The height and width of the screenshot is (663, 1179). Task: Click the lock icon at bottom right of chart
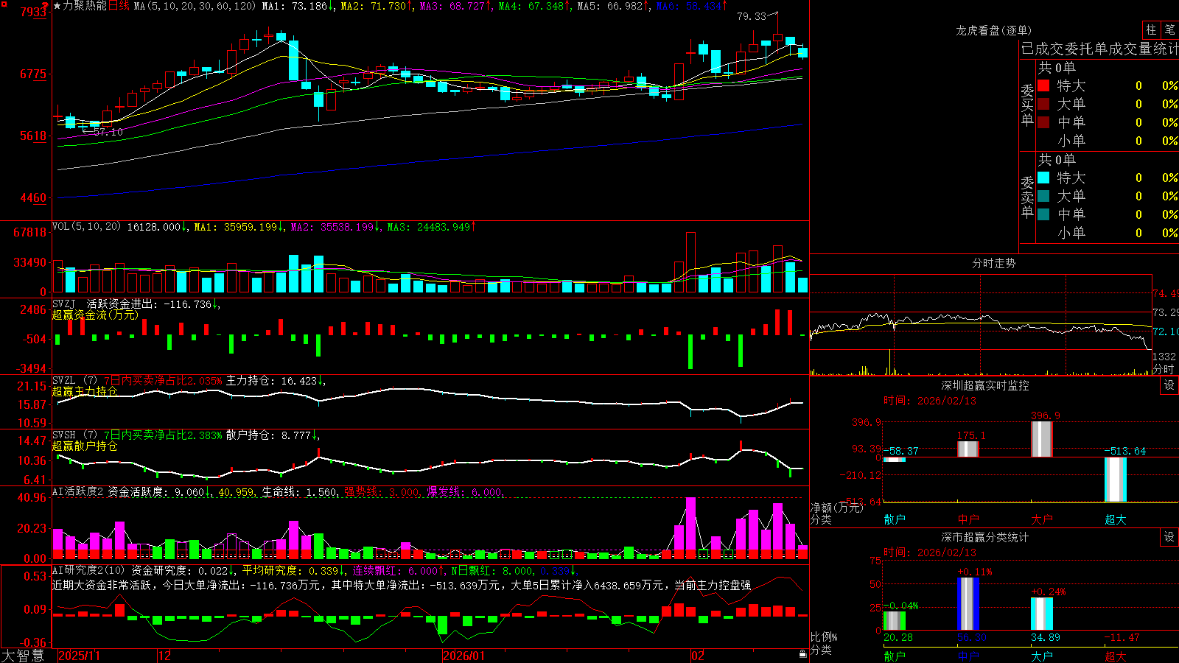pos(803,654)
